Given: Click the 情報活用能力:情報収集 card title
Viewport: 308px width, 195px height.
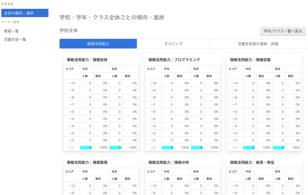Looking at the screenshot, I should (x=250, y=60).
